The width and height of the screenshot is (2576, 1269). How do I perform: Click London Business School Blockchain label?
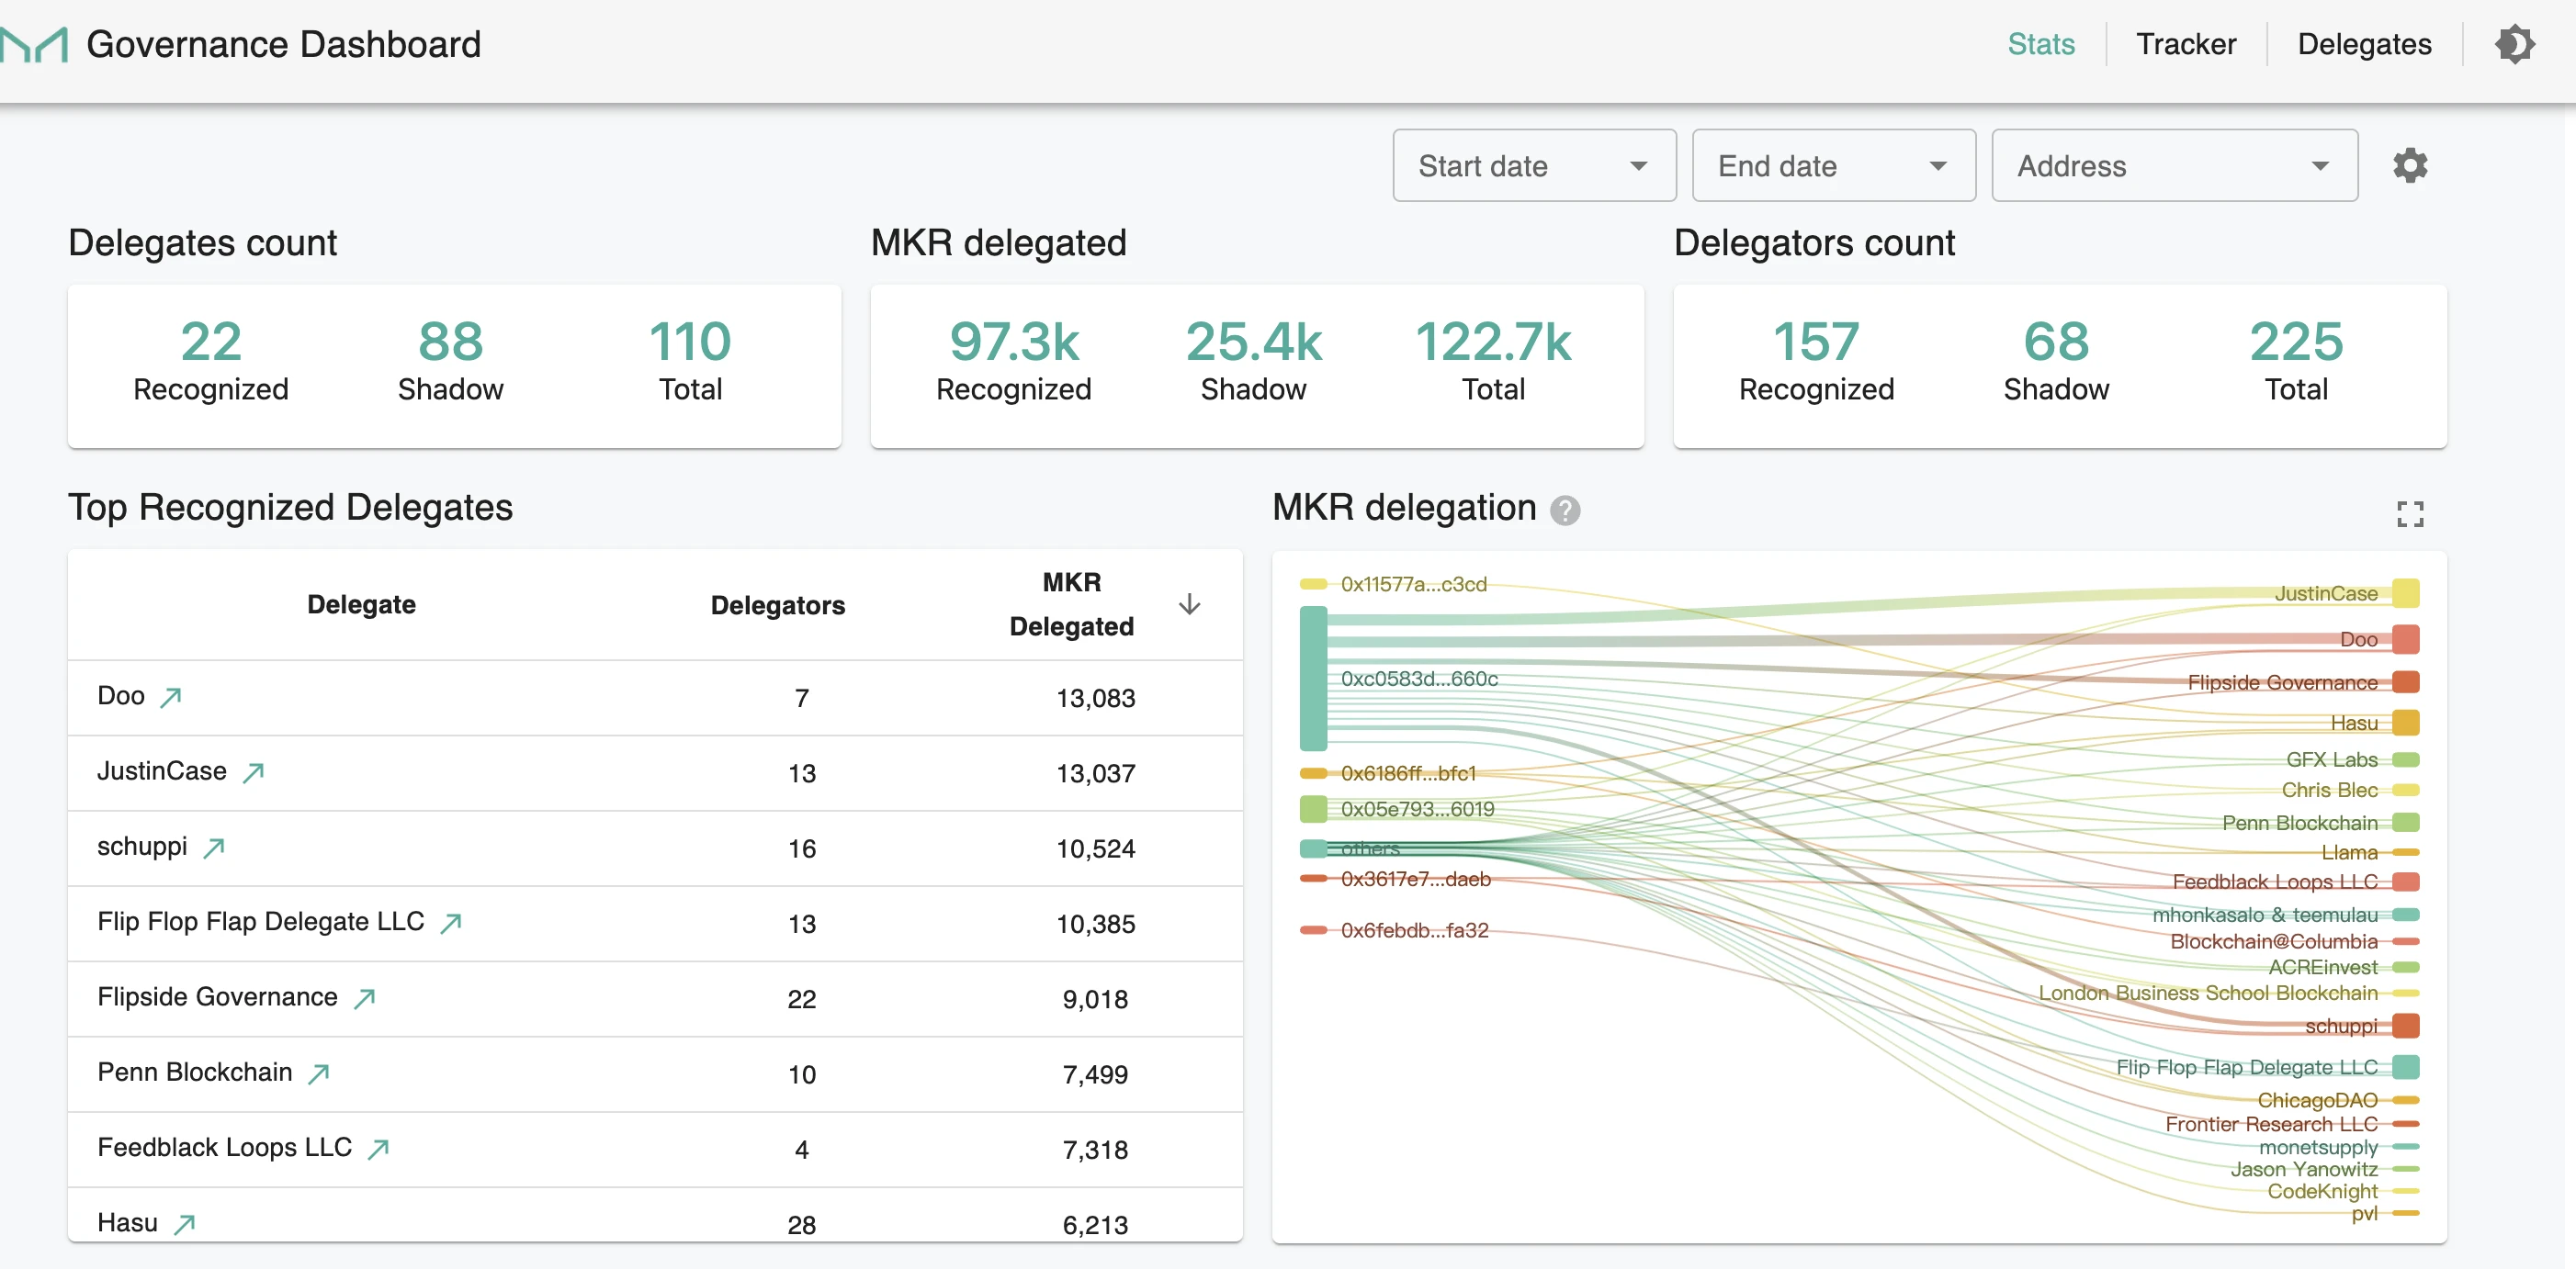point(2208,994)
